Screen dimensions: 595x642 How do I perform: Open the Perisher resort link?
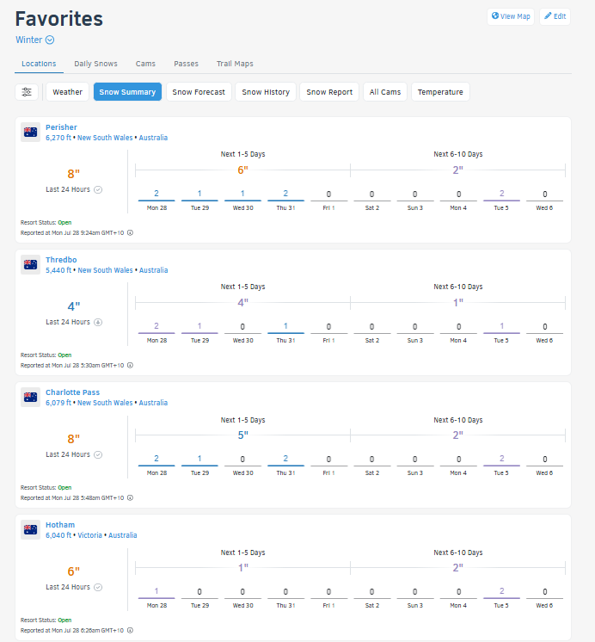tap(61, 127)
